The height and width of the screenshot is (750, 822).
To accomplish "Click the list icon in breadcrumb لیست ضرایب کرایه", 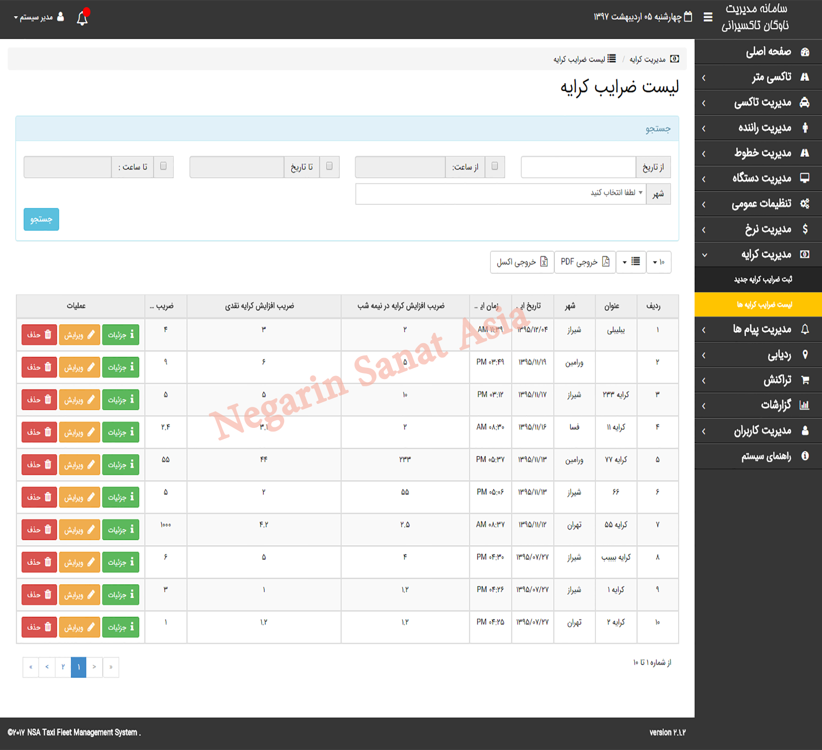I will 611,59.
